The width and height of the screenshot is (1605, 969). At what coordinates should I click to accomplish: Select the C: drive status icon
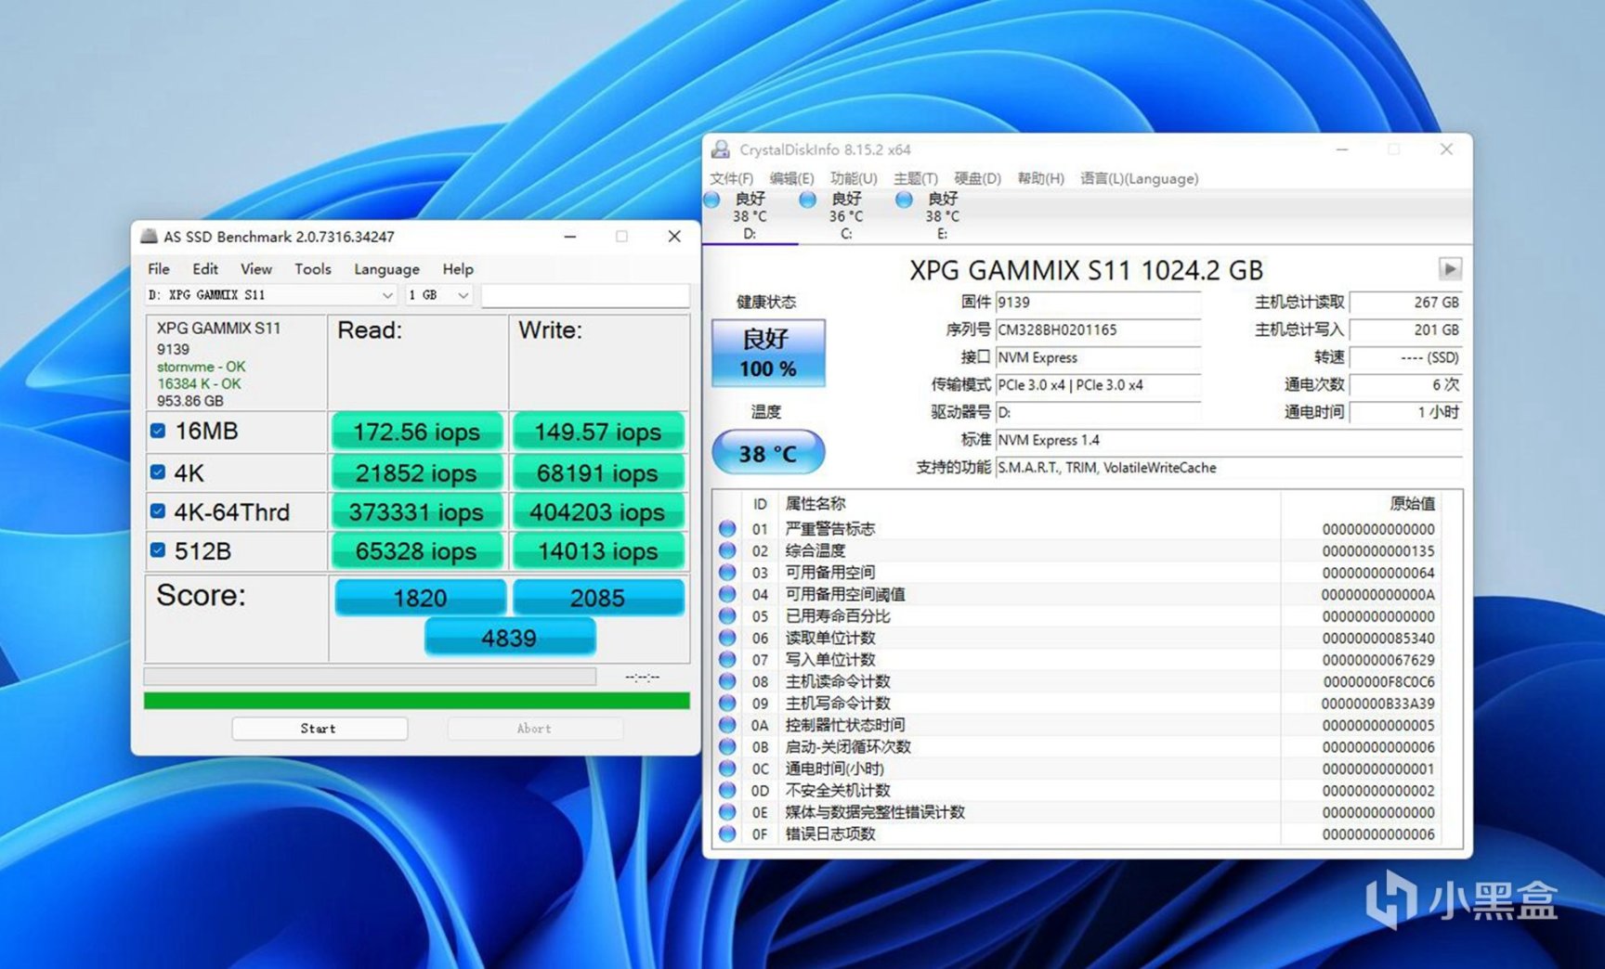click(x=808, y=200)
